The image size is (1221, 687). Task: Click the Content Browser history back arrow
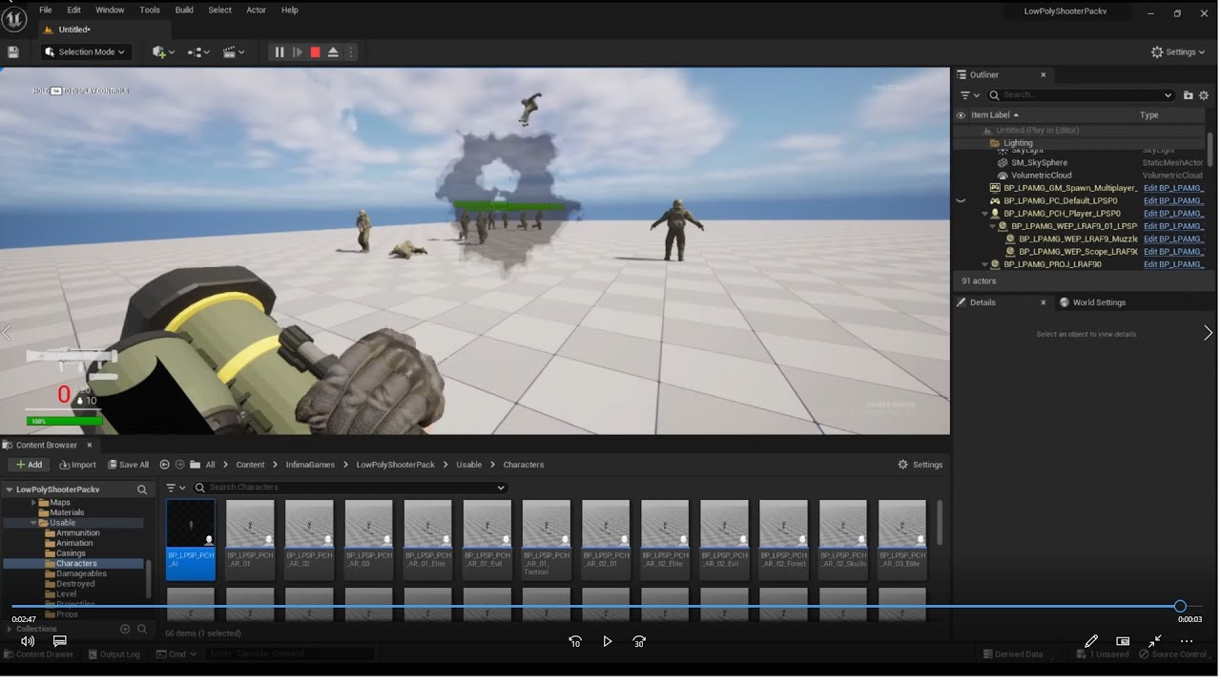point(164,465)
